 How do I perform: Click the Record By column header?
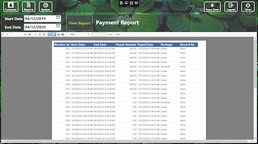pyautogui.click(x=189, y=44)
